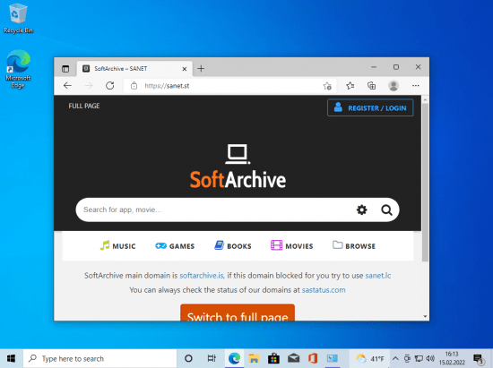Open the Collections panel

coord(372,85)
